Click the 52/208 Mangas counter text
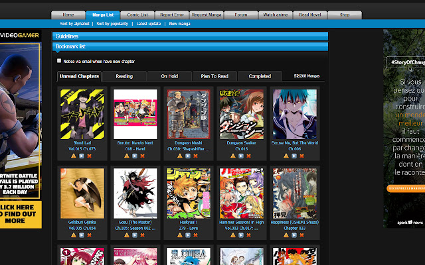The width and height of the screenshot is (425, 265). [307, 76]
